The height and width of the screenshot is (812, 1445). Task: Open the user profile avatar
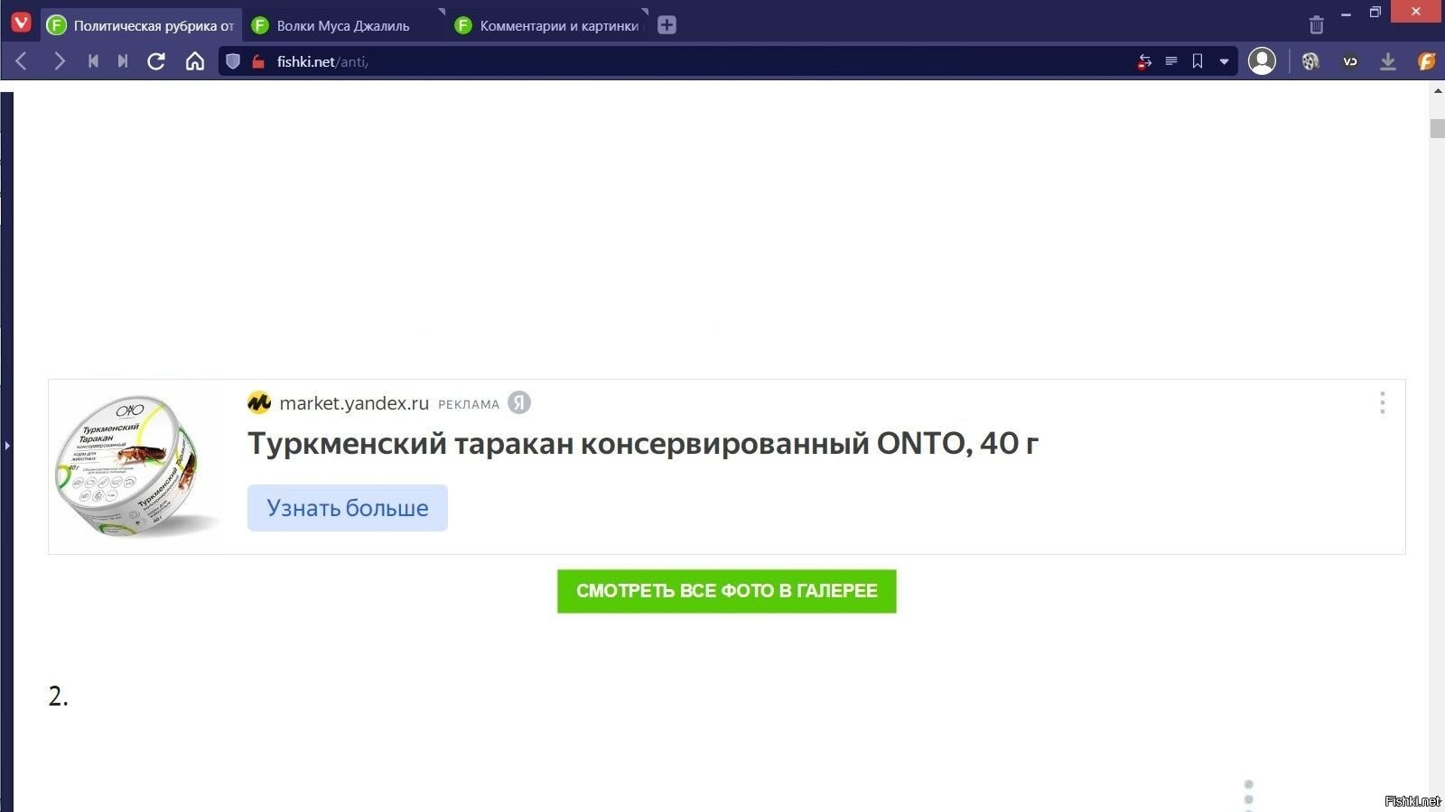1262,61
